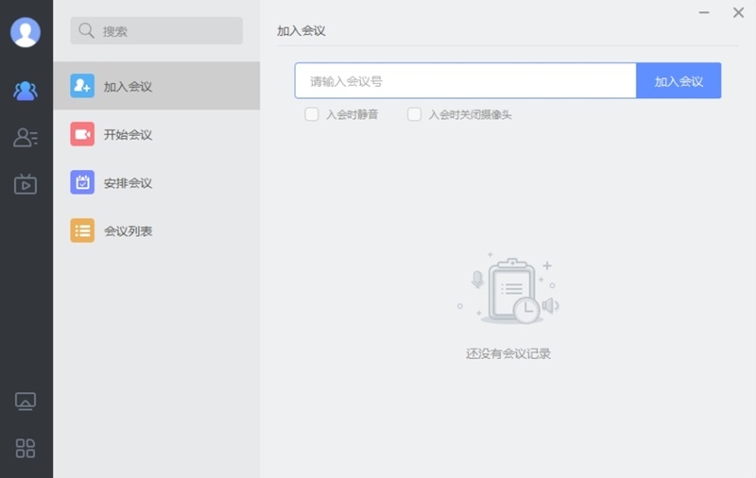This screenshot has width=756, height=478.
Task: Enable the 入会时静音 checkbox
Action: point(312,114)
